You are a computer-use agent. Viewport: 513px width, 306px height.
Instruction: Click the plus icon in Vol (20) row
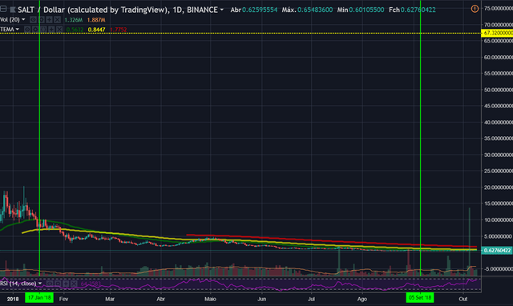49,20
